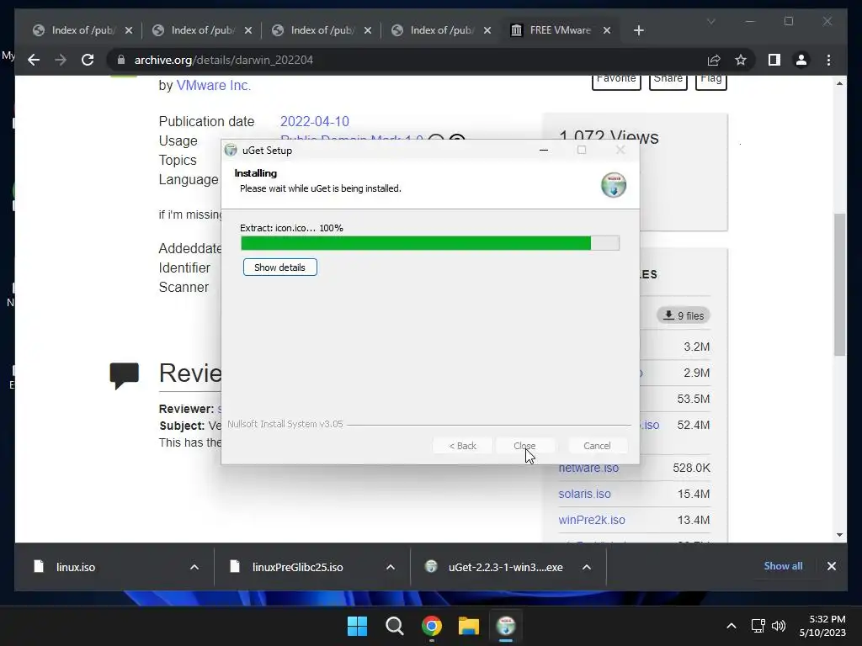Switch to second Index of /pub tab
Viewport: 862px width, 646px height.
202,30
